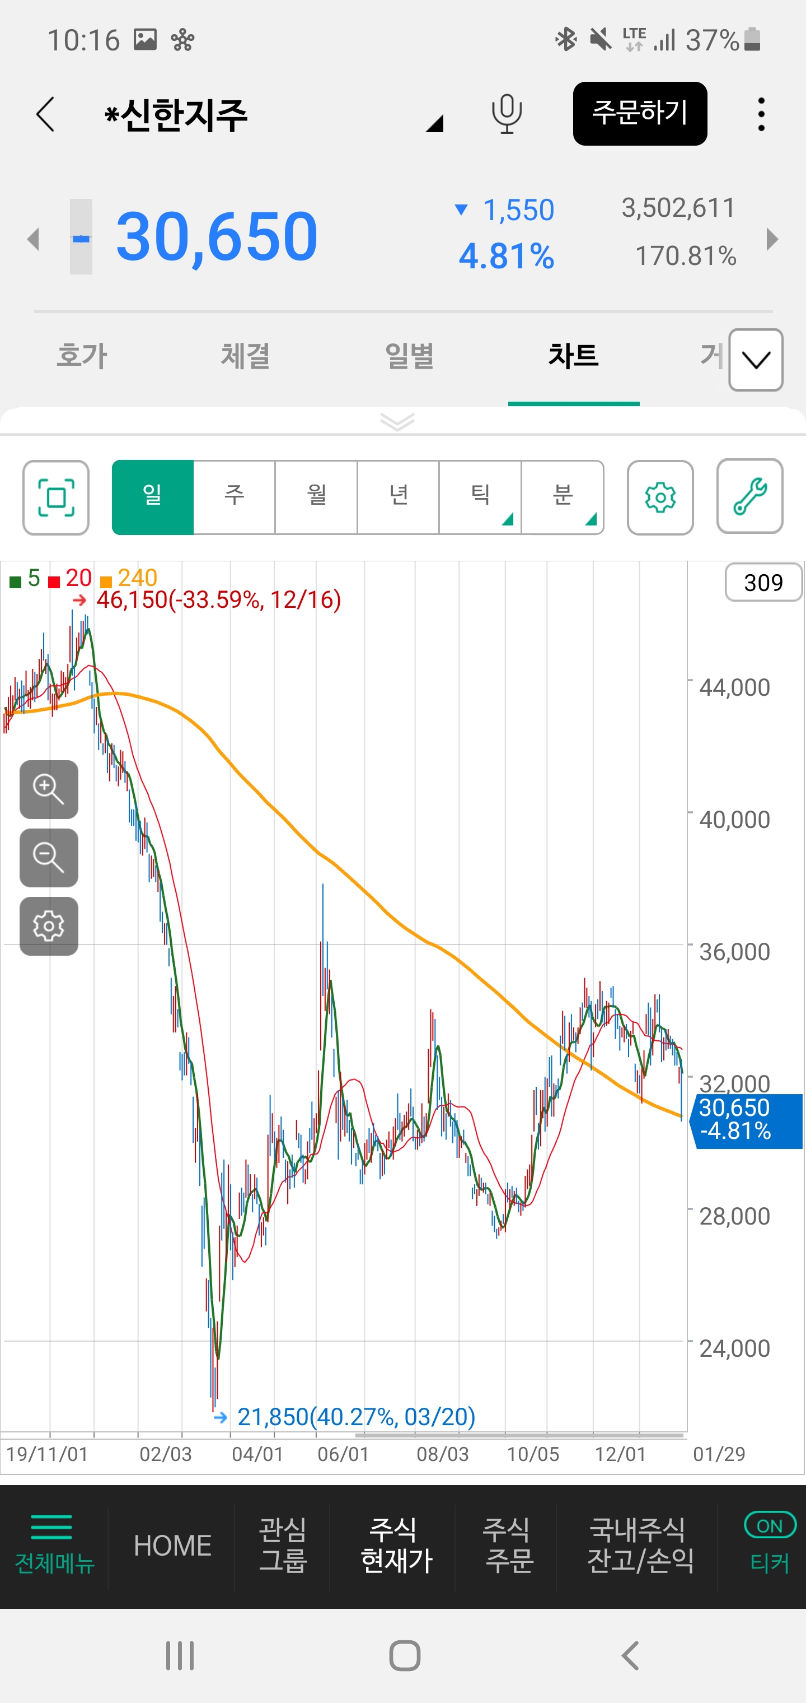This screenshot has height=1703, width=806.
Task: Click orange 240-day moving average legend
Action: tap(129, 579)
